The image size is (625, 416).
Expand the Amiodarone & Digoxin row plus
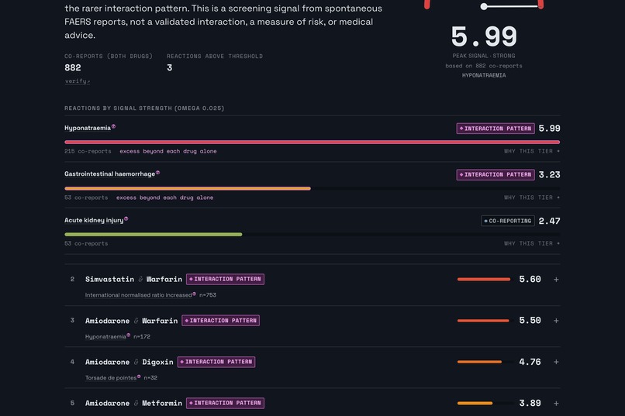(556, 362)
